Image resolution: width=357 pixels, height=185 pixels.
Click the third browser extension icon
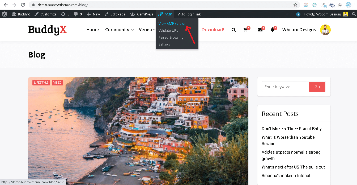324,5
